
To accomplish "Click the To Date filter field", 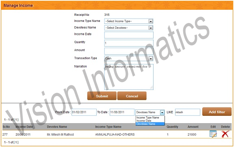I will tap(122, 112).
